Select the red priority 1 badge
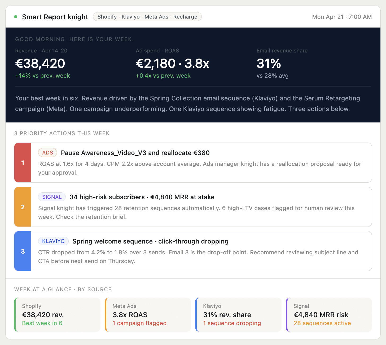 [x=23, y=163]
